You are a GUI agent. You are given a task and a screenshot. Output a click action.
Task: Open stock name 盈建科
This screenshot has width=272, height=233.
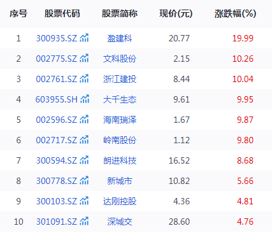pyautogui.click(x=120, y=39)
